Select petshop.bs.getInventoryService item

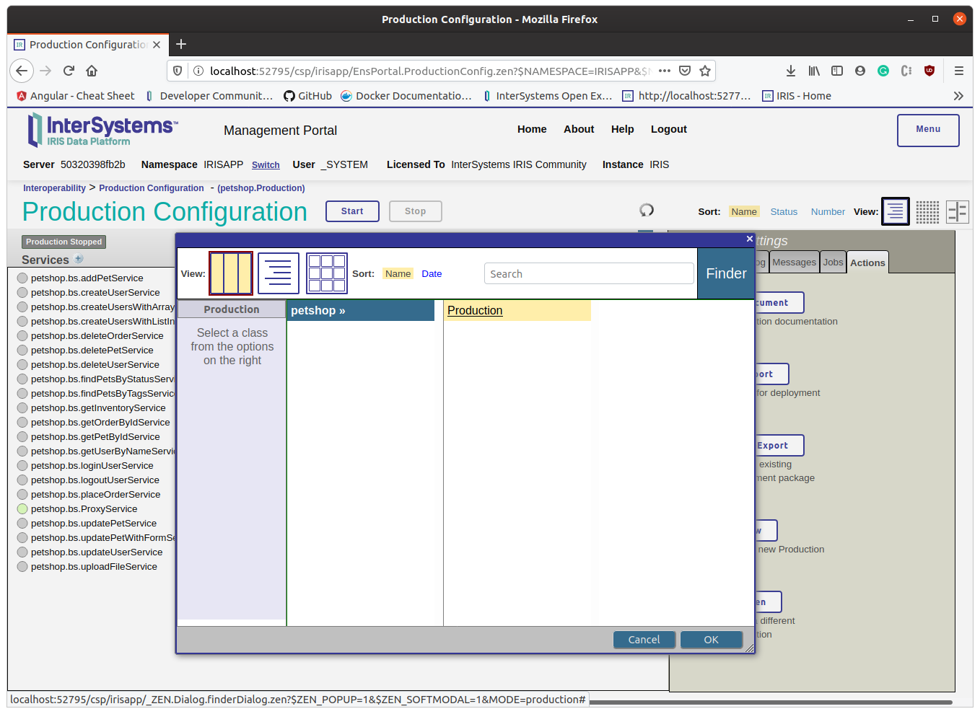click(98, 407)
